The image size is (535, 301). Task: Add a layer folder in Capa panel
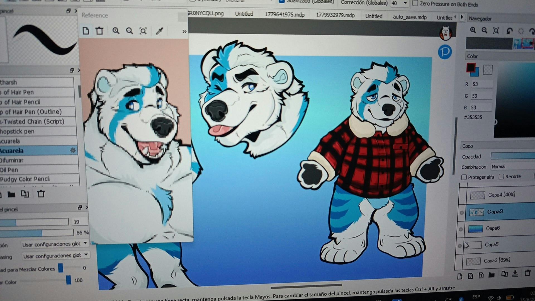(492, 275)
